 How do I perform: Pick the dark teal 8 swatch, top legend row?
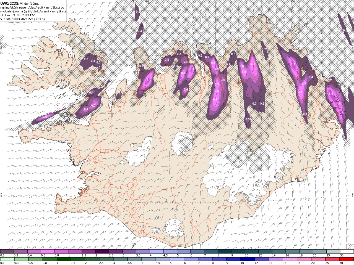(x=225, y=251)
